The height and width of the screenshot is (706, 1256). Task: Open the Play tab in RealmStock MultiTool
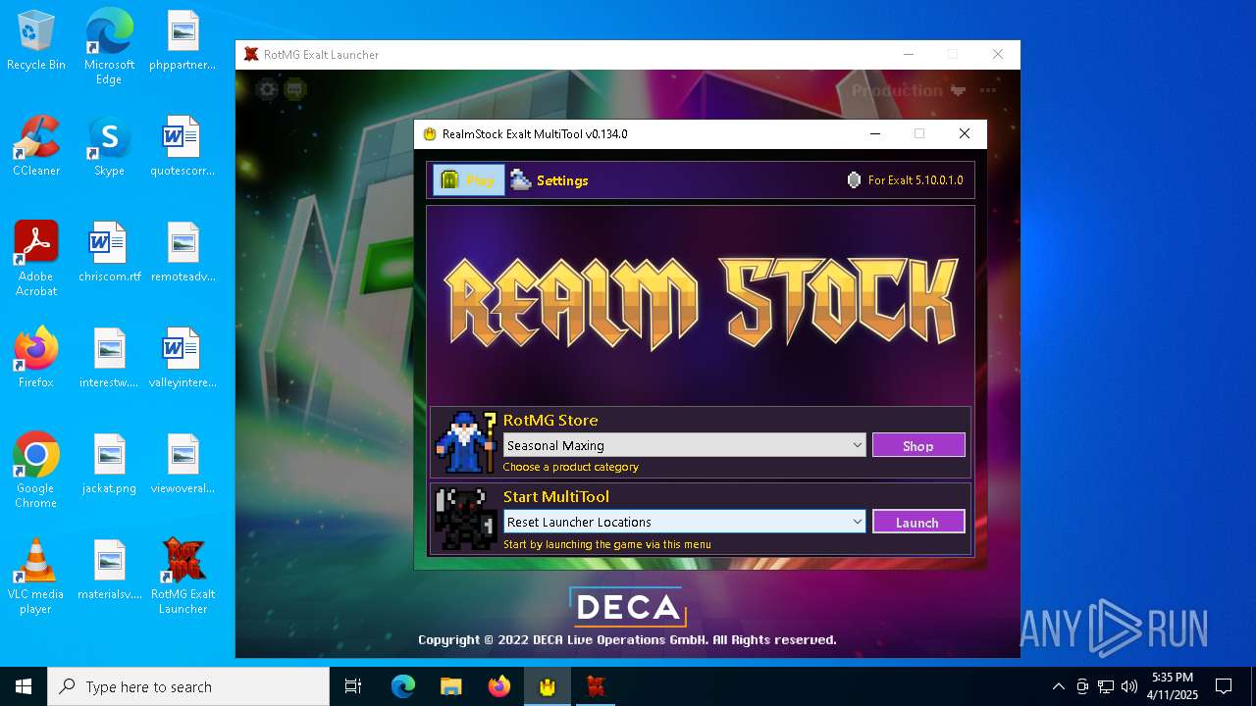tap(469, 180)
